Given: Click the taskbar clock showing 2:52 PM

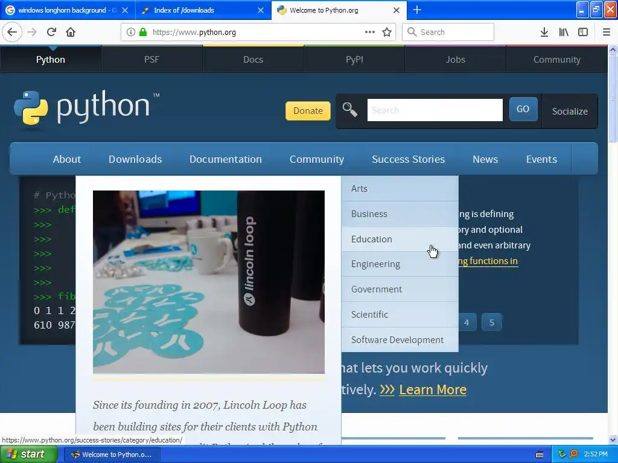Looking at the screenshot, I should (596, 454).
